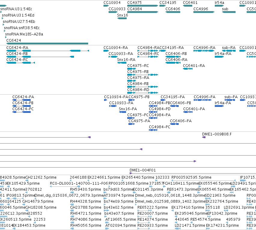Click the Ir54a gene label

coord(219,3)
